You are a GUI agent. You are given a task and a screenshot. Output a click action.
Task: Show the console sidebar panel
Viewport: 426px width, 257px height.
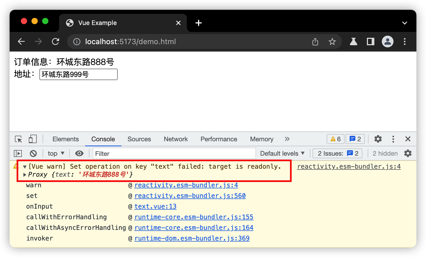tap(18, 154)
